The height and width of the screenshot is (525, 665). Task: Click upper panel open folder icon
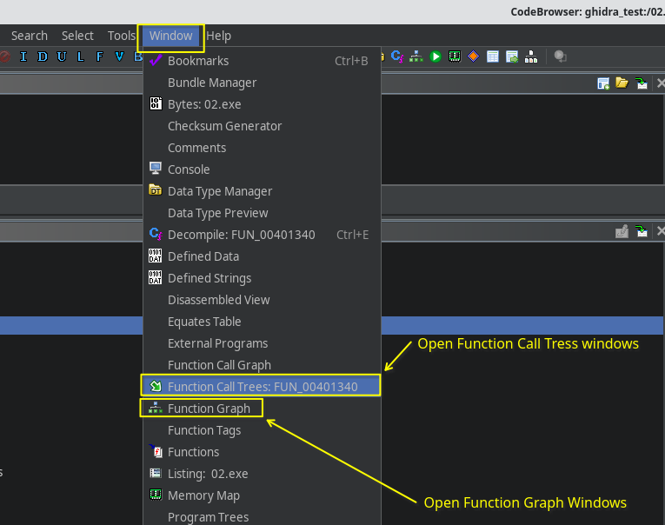622,83
